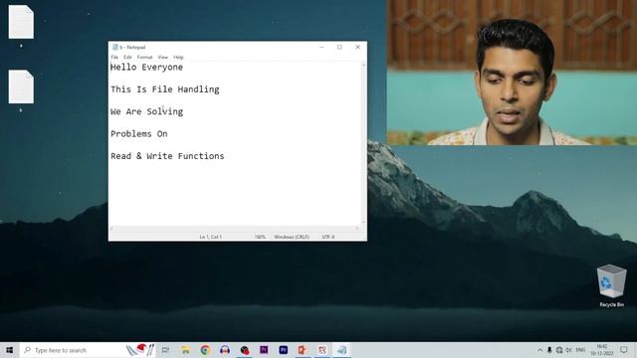
Task: Open the taskbar clock and date
Action: [x=602, y=350]
